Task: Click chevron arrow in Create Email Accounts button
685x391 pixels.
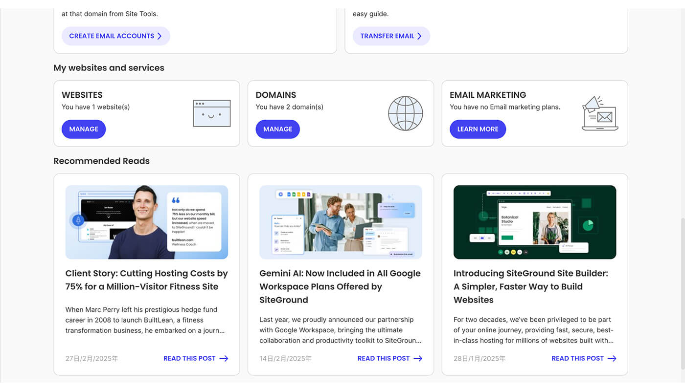Action: pos(160,36)
